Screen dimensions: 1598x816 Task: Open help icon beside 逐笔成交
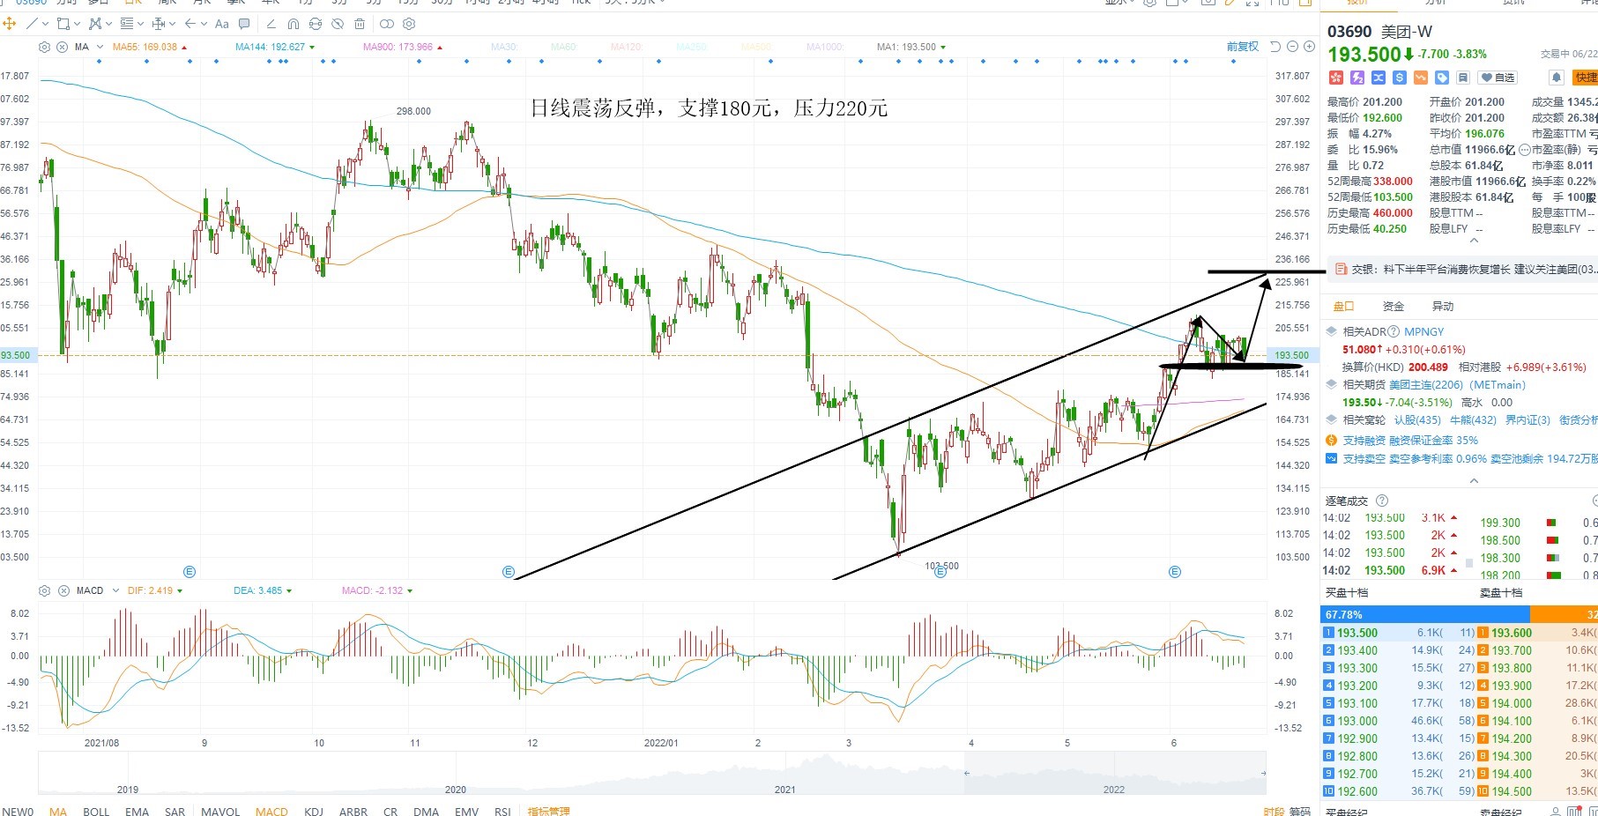1381,501
